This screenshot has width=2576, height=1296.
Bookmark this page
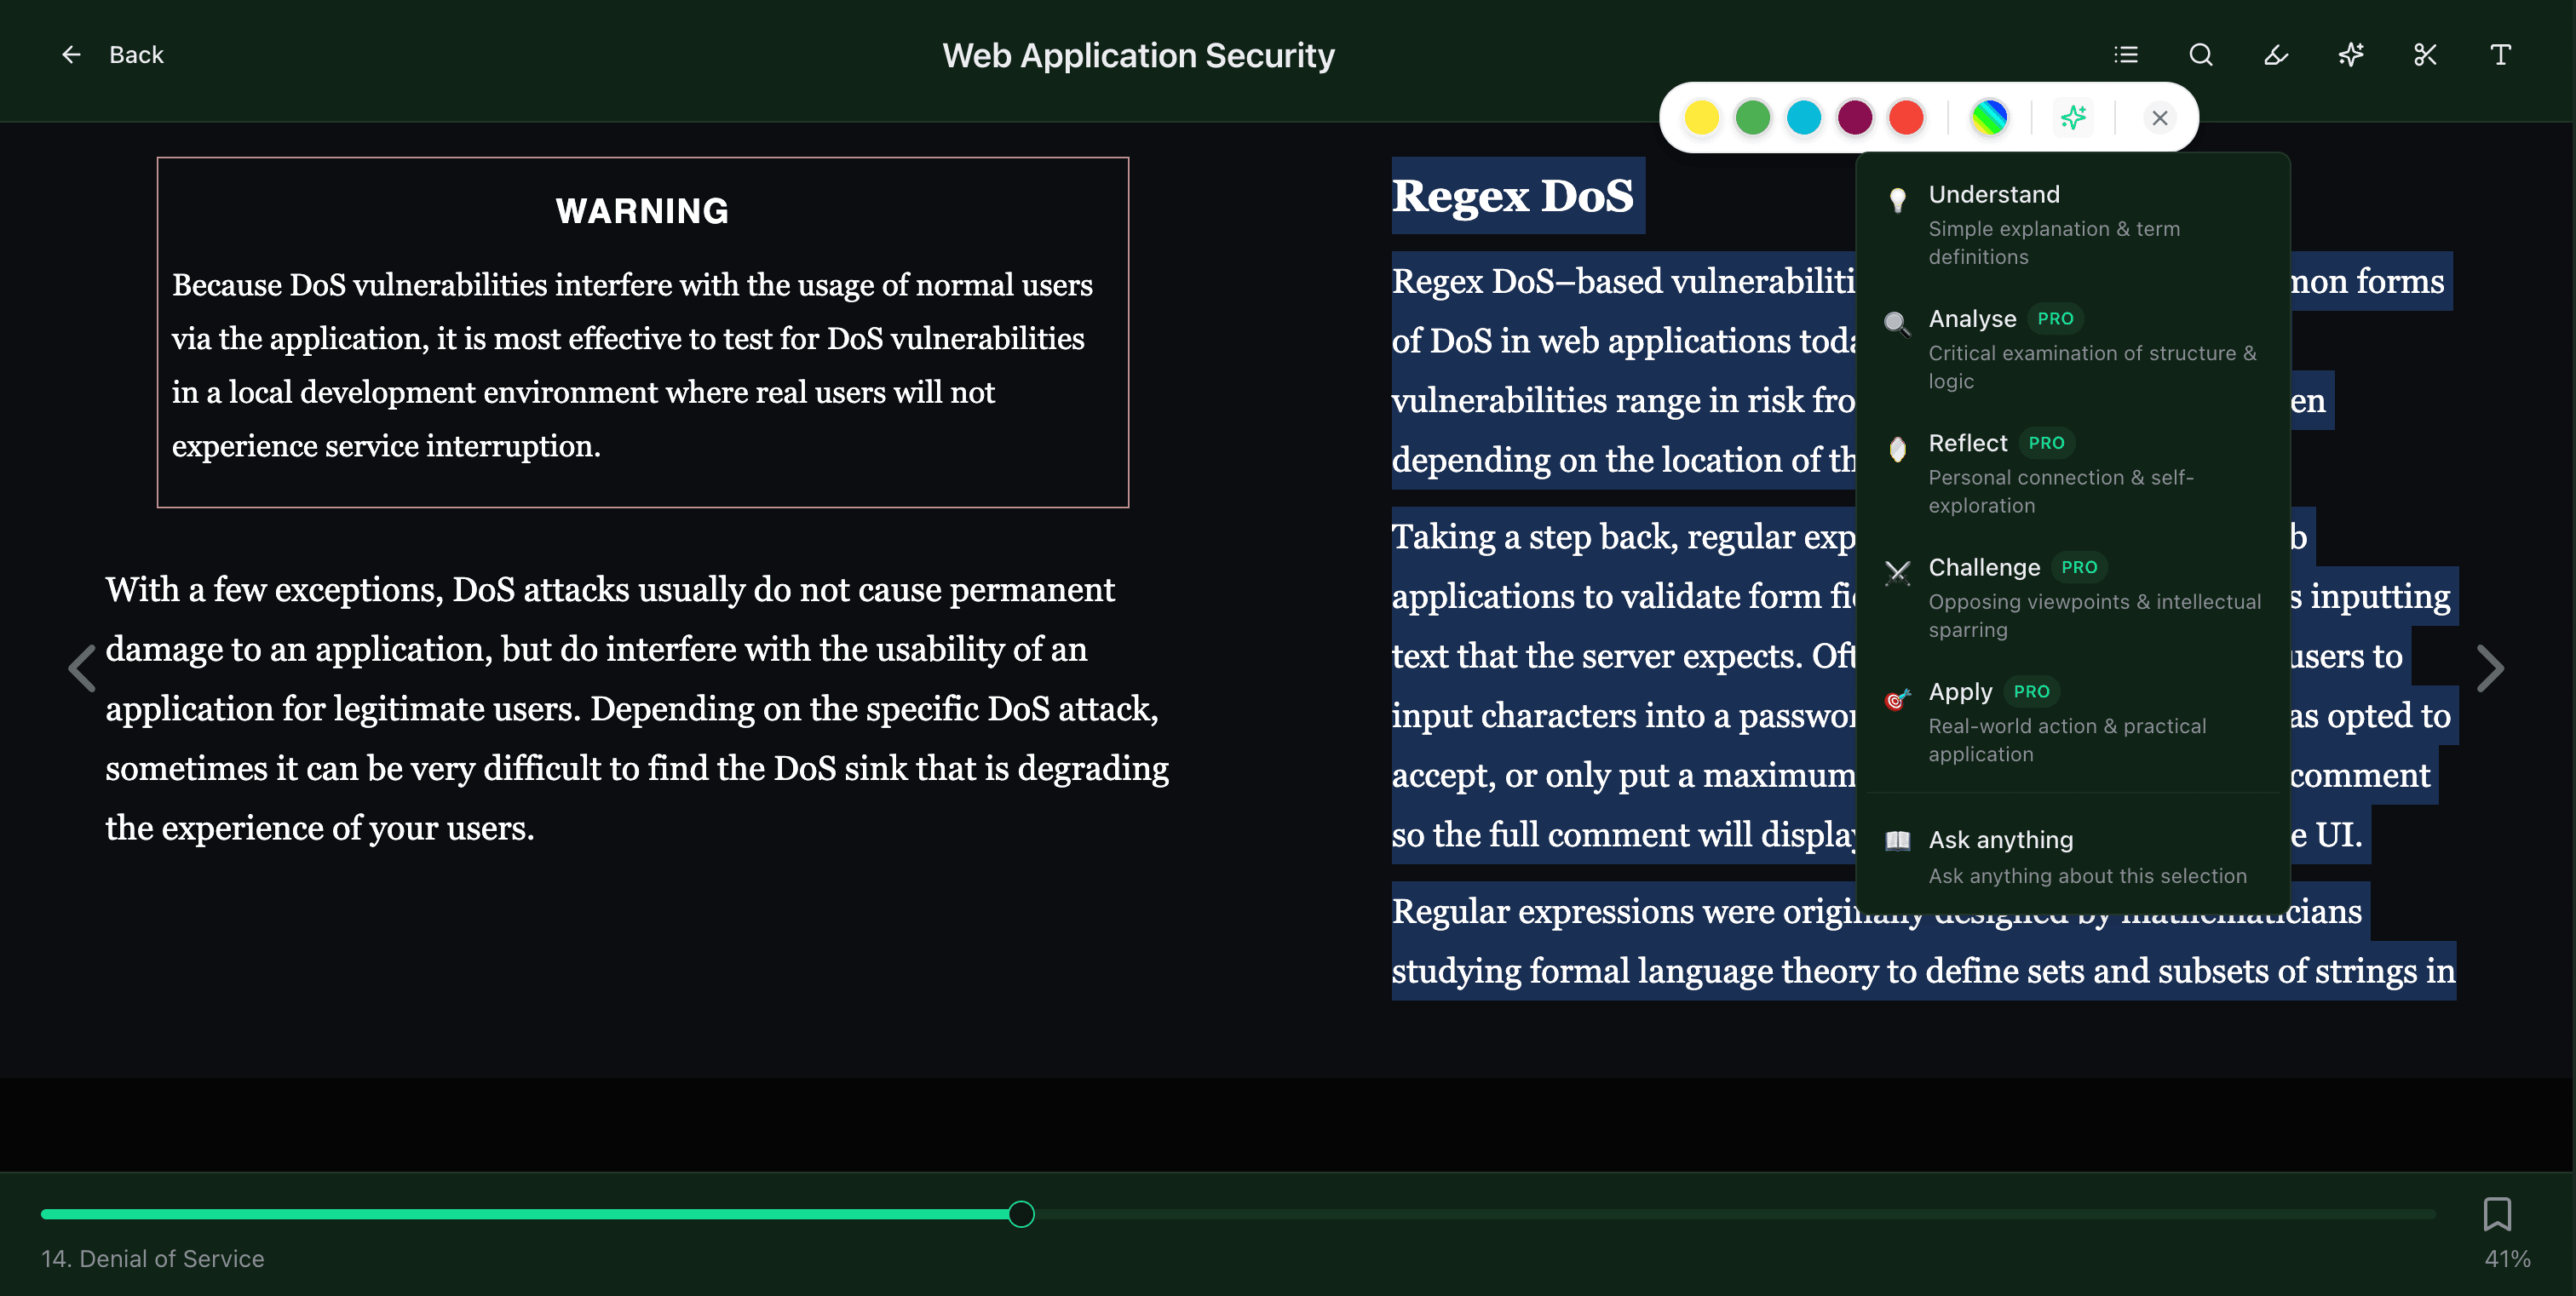(x=2497, y=1214)
